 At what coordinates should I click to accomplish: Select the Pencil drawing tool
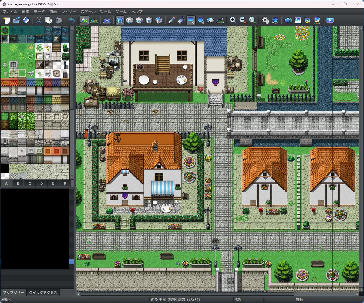click(x=171, y=20)
